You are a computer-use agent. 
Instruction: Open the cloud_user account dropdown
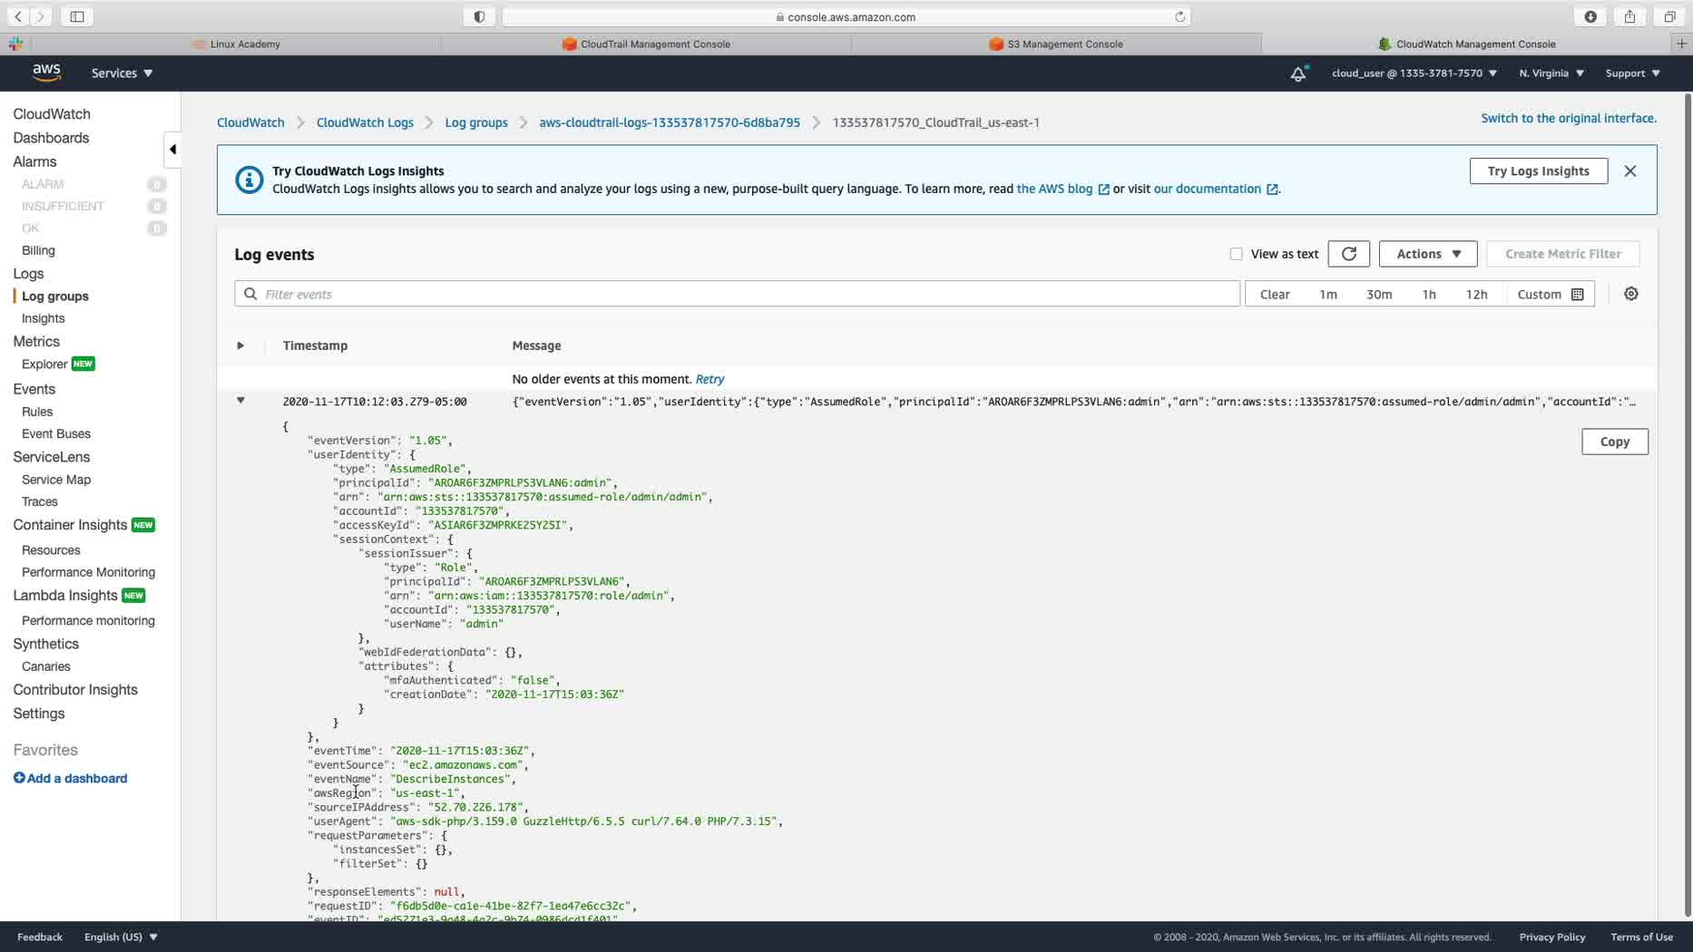1414,73
